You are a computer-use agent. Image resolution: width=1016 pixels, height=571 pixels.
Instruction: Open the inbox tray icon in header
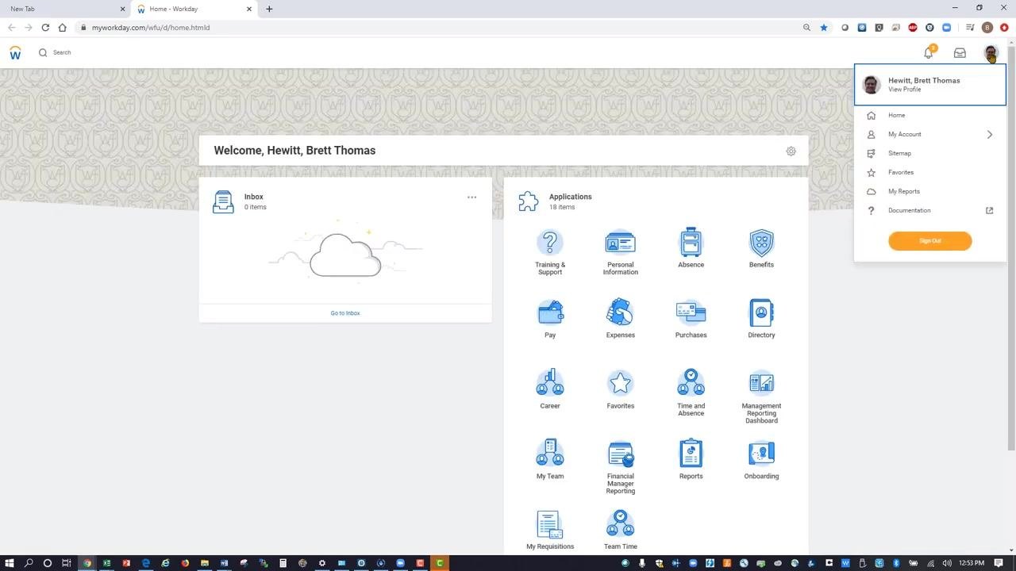click(x=960, y=53)
